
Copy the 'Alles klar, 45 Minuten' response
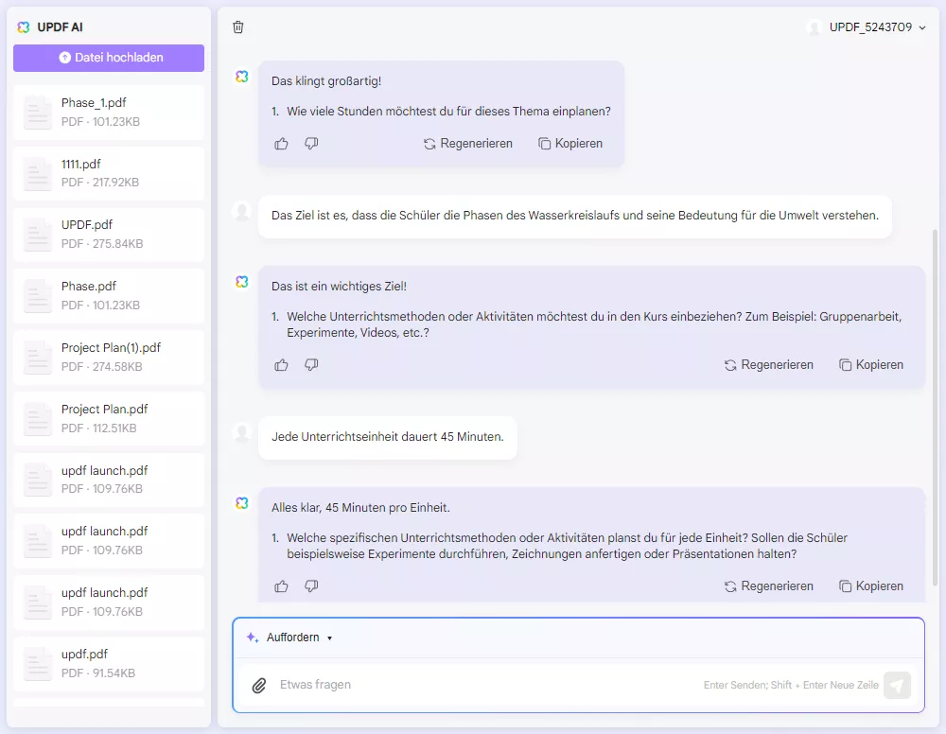click(x=871, y=586)
